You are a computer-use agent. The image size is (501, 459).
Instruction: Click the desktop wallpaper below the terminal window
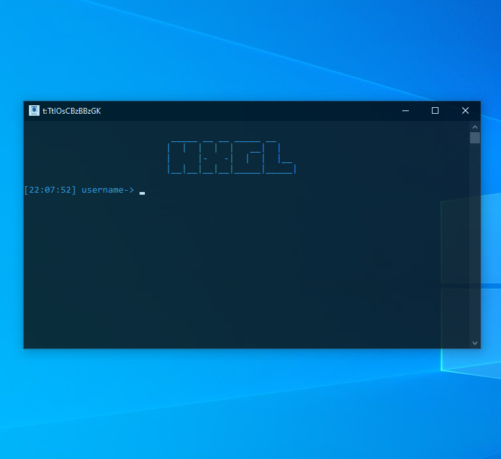click(250, 401)
